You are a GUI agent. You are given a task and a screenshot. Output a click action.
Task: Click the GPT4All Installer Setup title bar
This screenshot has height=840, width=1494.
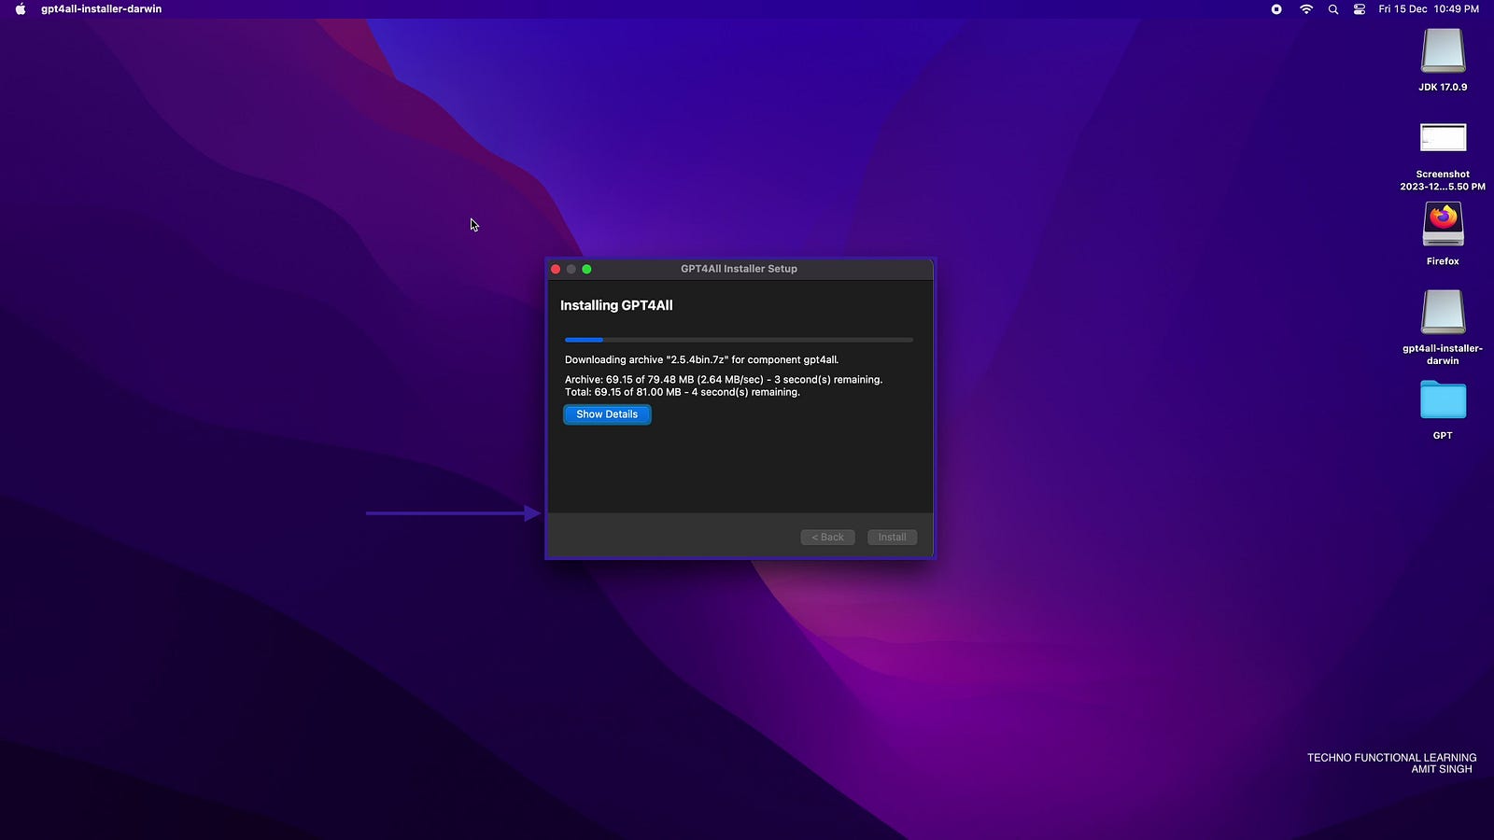click(x=739, y=269)
